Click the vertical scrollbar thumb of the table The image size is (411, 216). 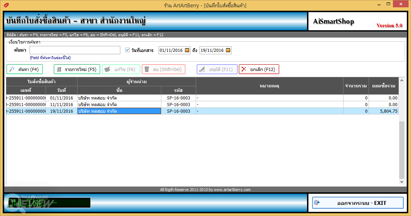point(402,150)
